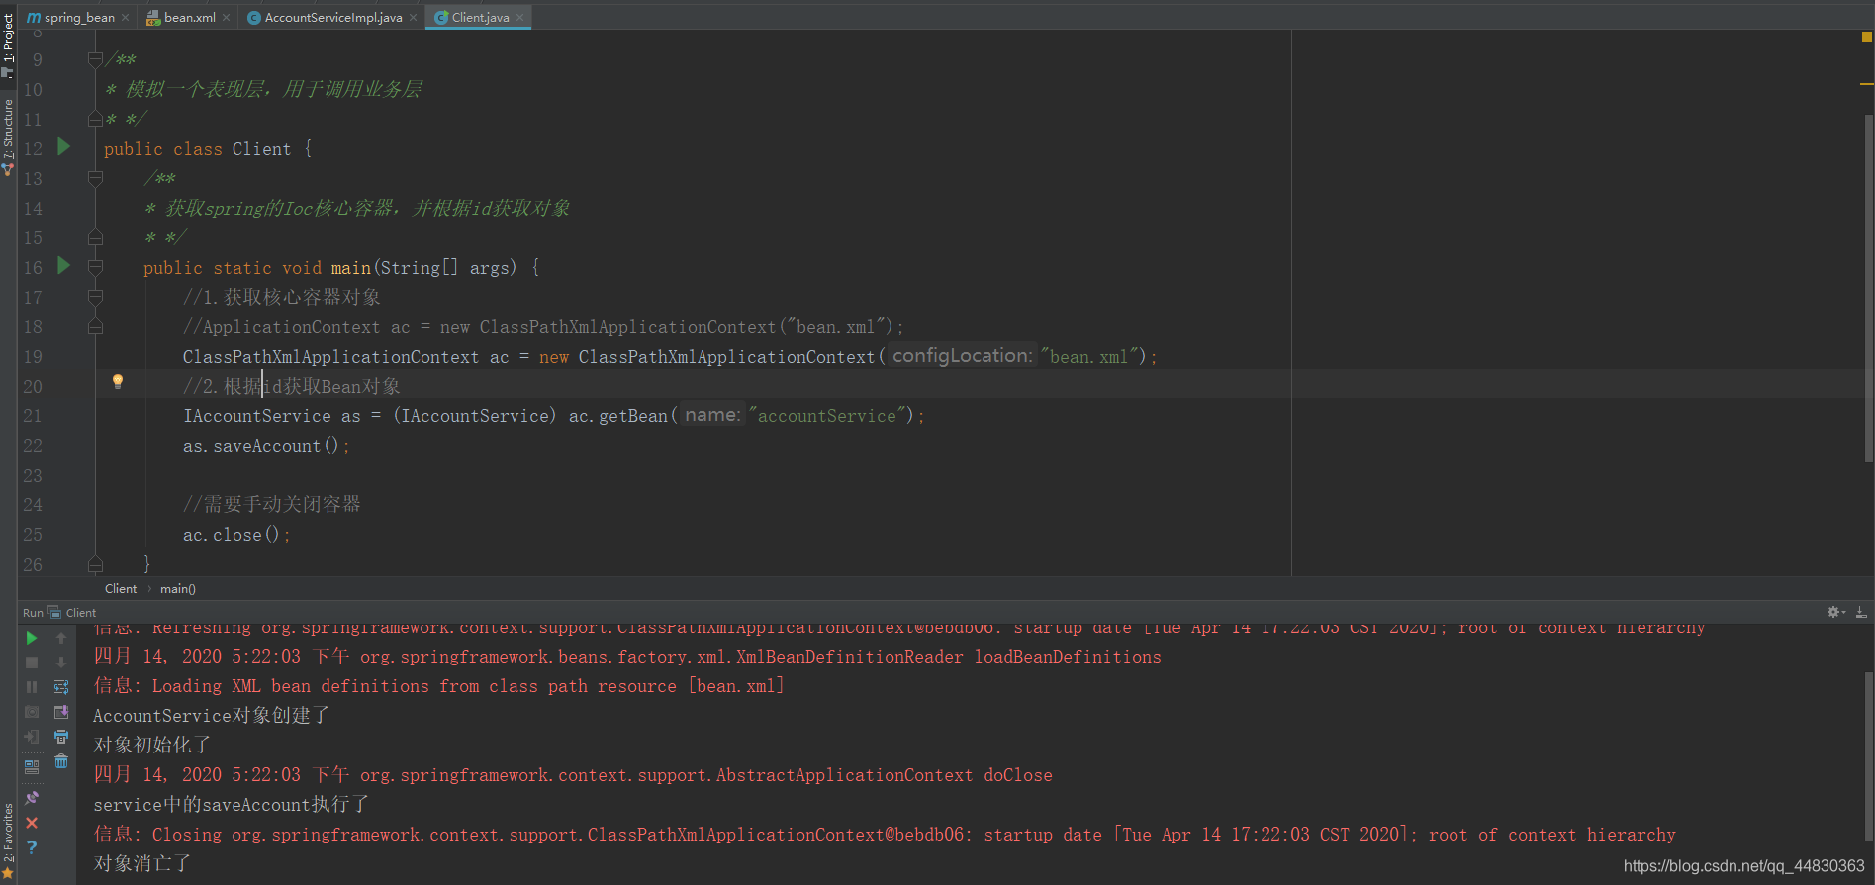Click the Run panel title label
Screen dimensions: 1875x885
[x=33, y=613]
